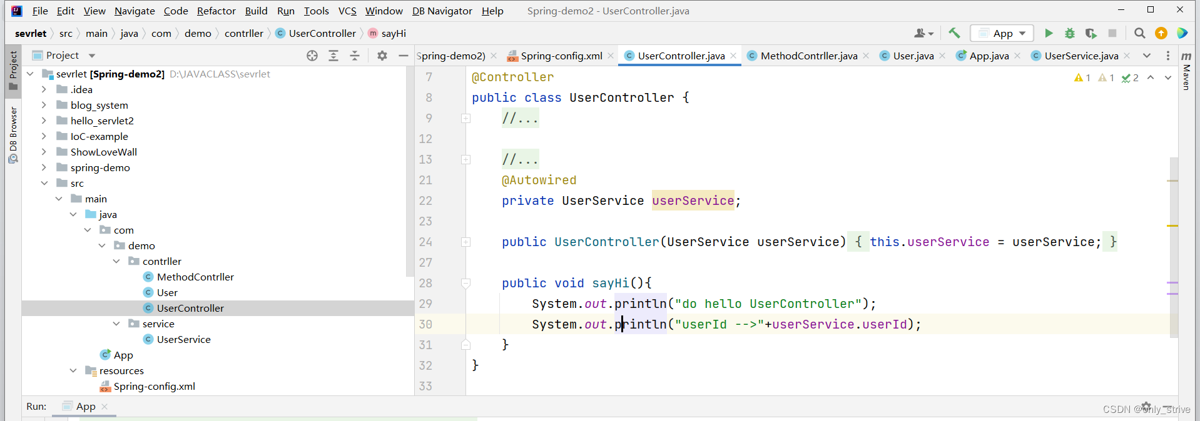1200x421 pixels.
Task: Open Project panel settings gear
Action: [x=382, y=56]
